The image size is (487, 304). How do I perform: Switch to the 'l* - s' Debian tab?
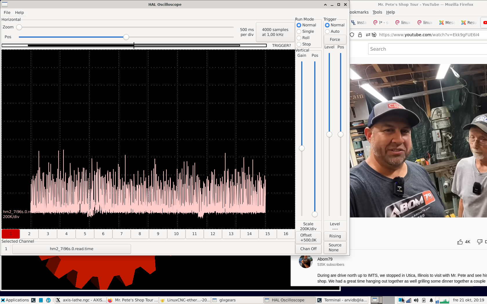pos(381,22)
